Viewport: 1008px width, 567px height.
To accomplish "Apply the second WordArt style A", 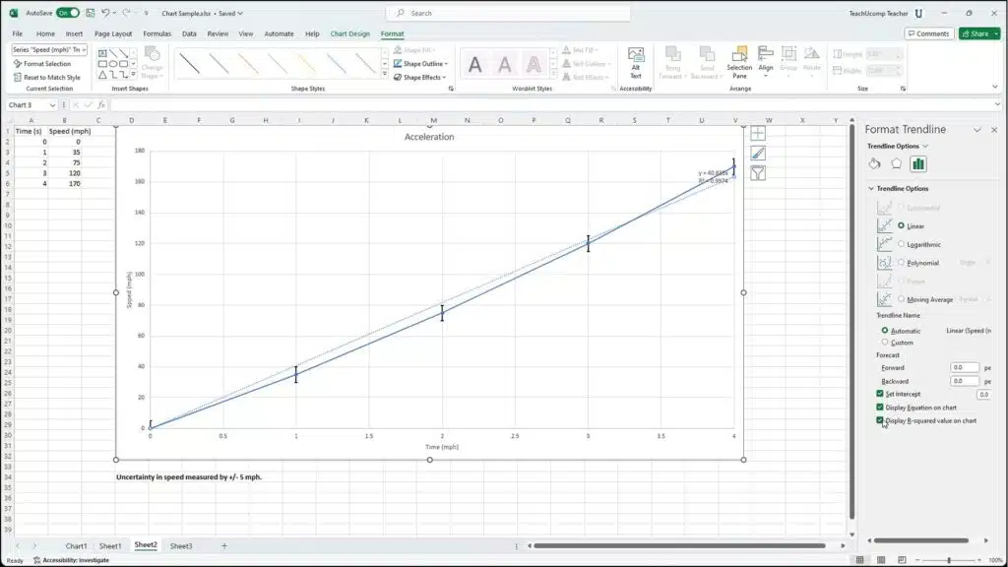I will pos(505,64).
